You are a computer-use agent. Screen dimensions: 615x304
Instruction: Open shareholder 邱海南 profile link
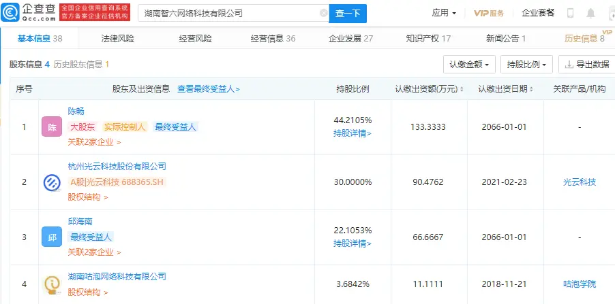click(x=80, y=222)
